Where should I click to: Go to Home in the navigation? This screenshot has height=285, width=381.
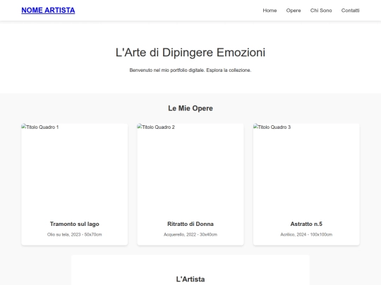point(270,11)
